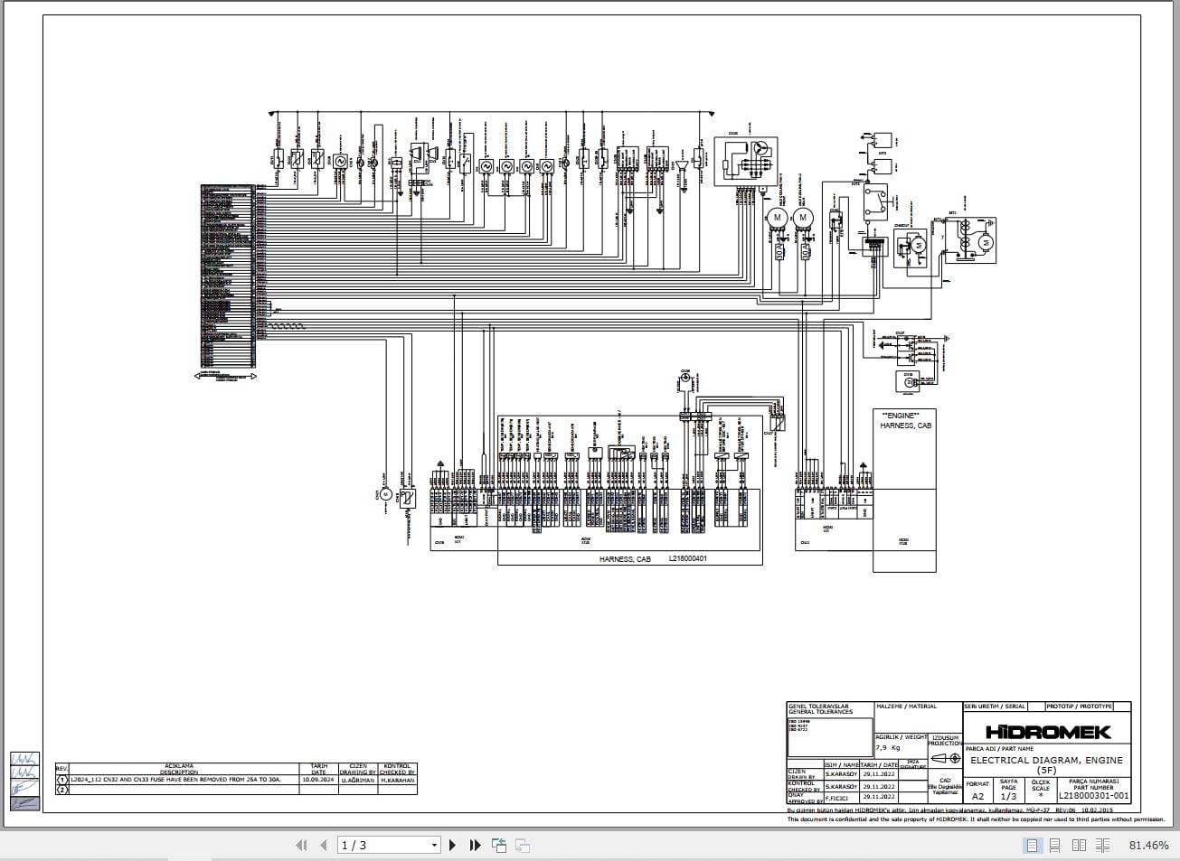Screen dimensions: 1180x861
Task: Switch to continuous page layout
Action: click(x=1053, y=846)
